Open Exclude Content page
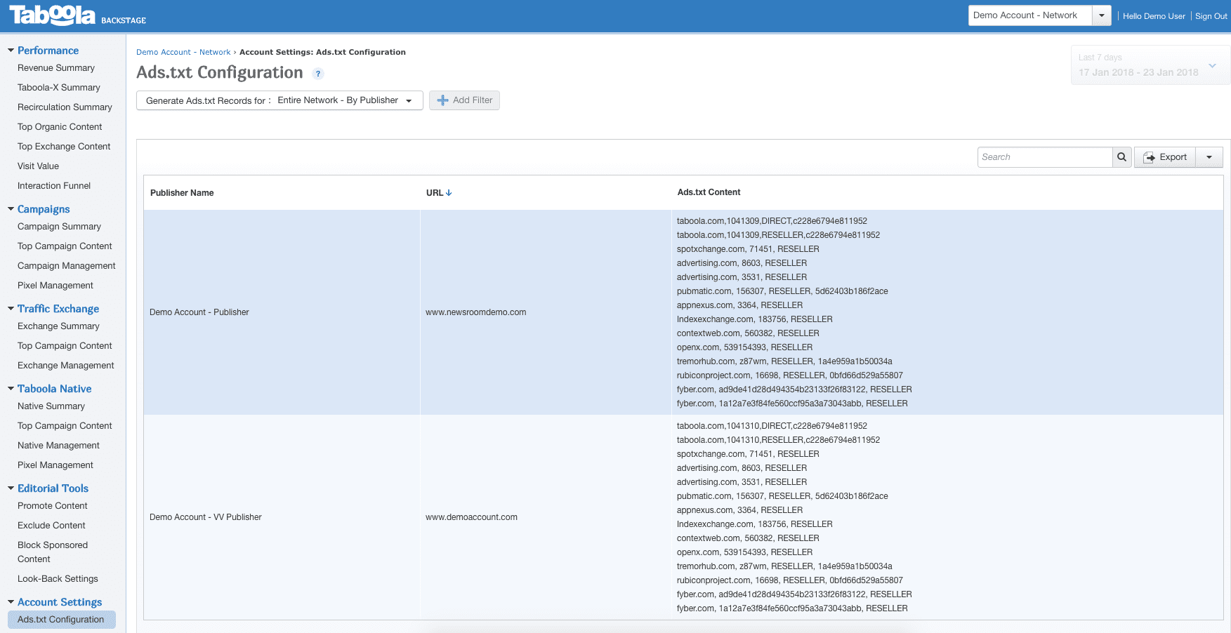This screenshot has width=1231, height=633. pyautogui.click(x=51, y=526)
